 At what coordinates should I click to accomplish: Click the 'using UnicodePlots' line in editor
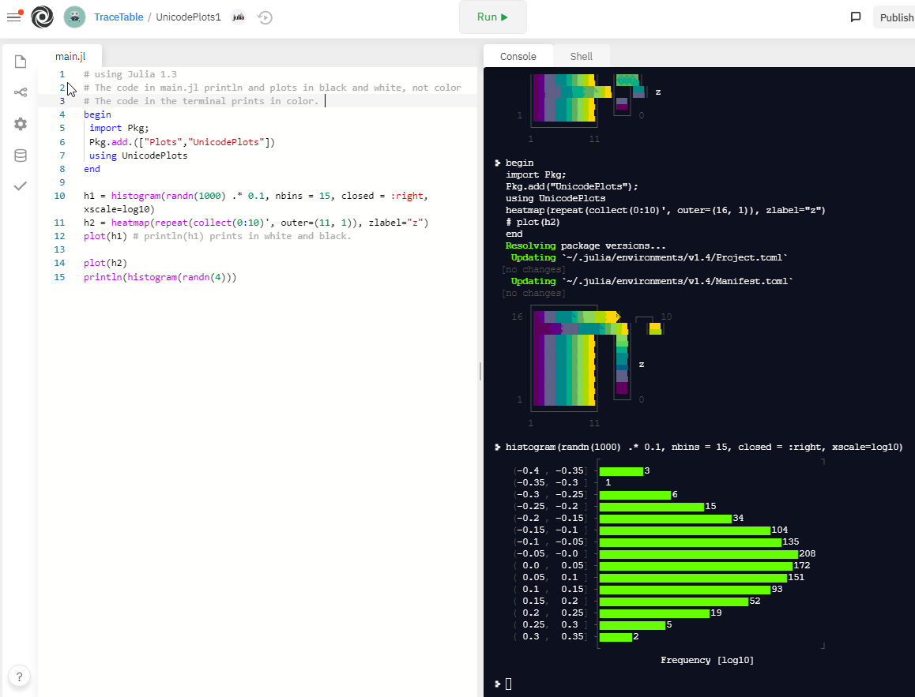click(138, 156)
